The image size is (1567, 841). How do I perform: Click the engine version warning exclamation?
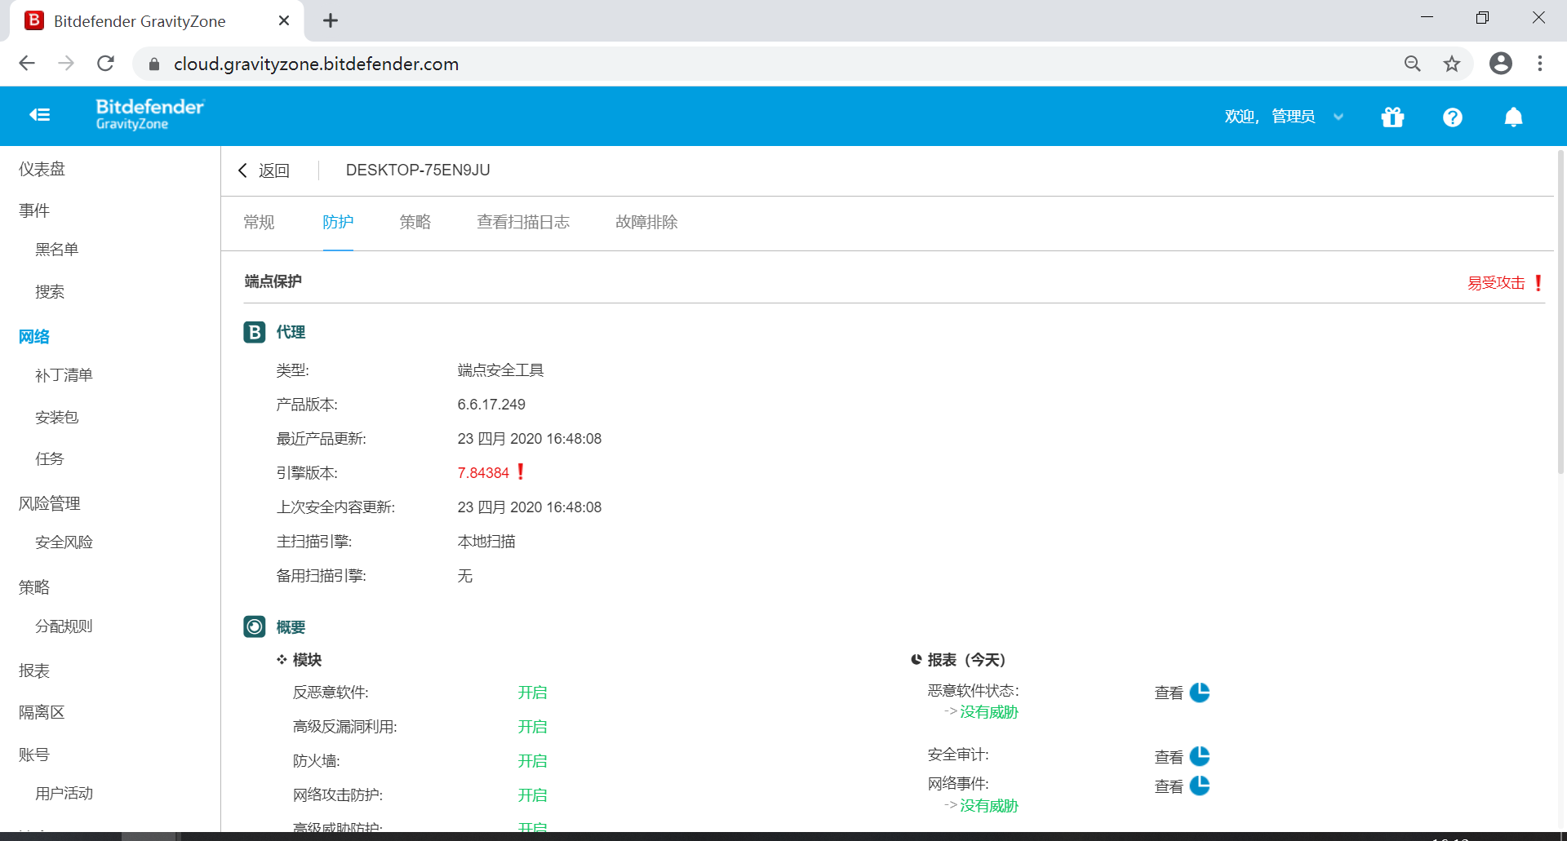tap(521, 471)
